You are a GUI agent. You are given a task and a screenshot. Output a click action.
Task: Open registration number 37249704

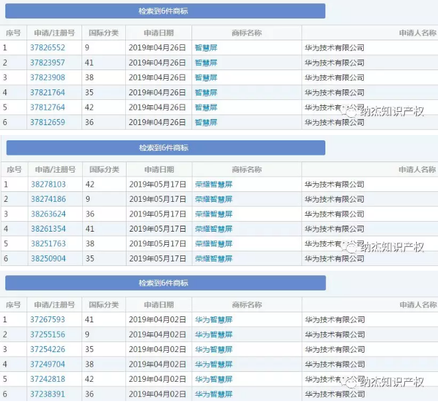coord(48,364)
